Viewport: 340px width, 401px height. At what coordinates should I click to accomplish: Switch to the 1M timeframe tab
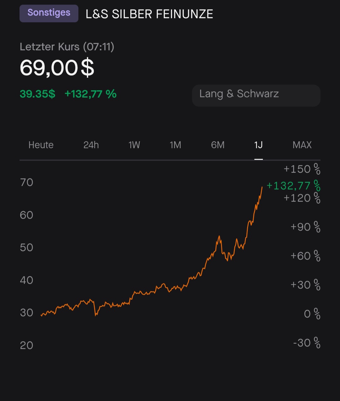click(175, 145)
